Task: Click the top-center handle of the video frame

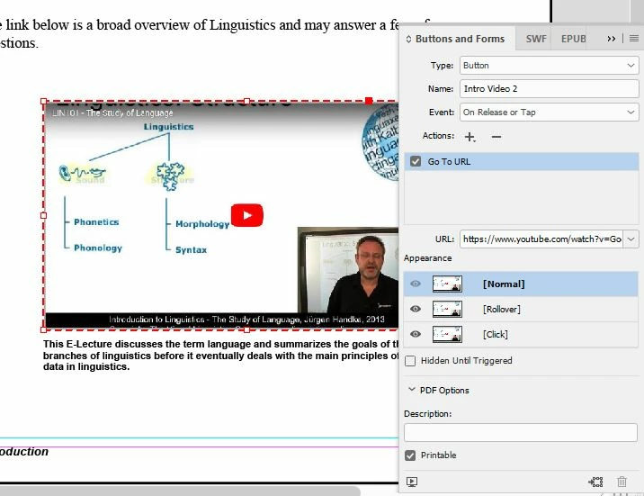Action: [x=246, y=101]
